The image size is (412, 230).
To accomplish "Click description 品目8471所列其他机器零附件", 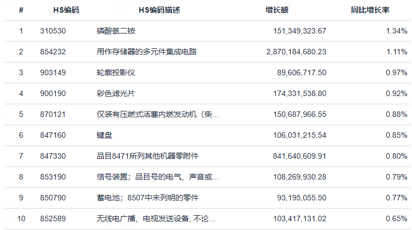I will (148, 156).
